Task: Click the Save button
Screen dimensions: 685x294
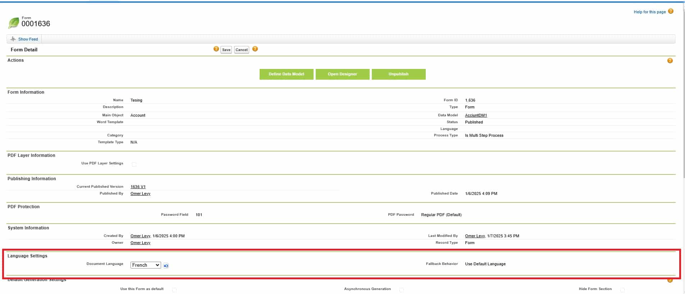Action: click(x=226, y=50)
